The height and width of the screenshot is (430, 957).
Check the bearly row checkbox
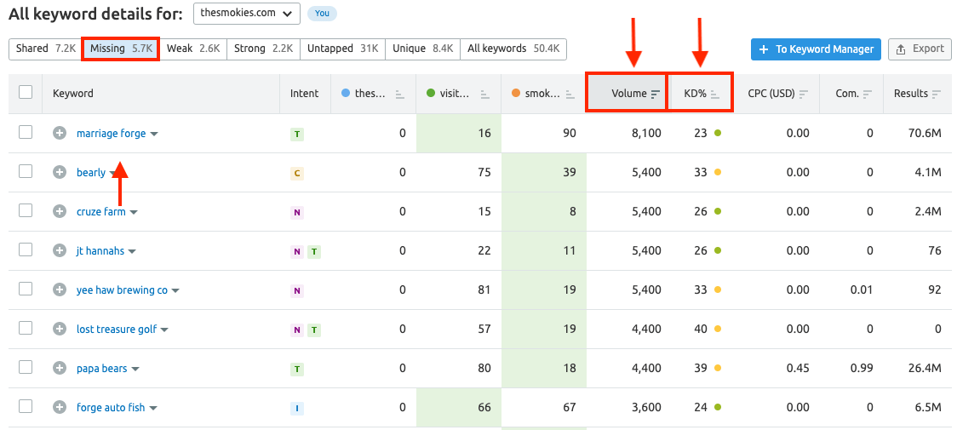click(x=25, y=171)
